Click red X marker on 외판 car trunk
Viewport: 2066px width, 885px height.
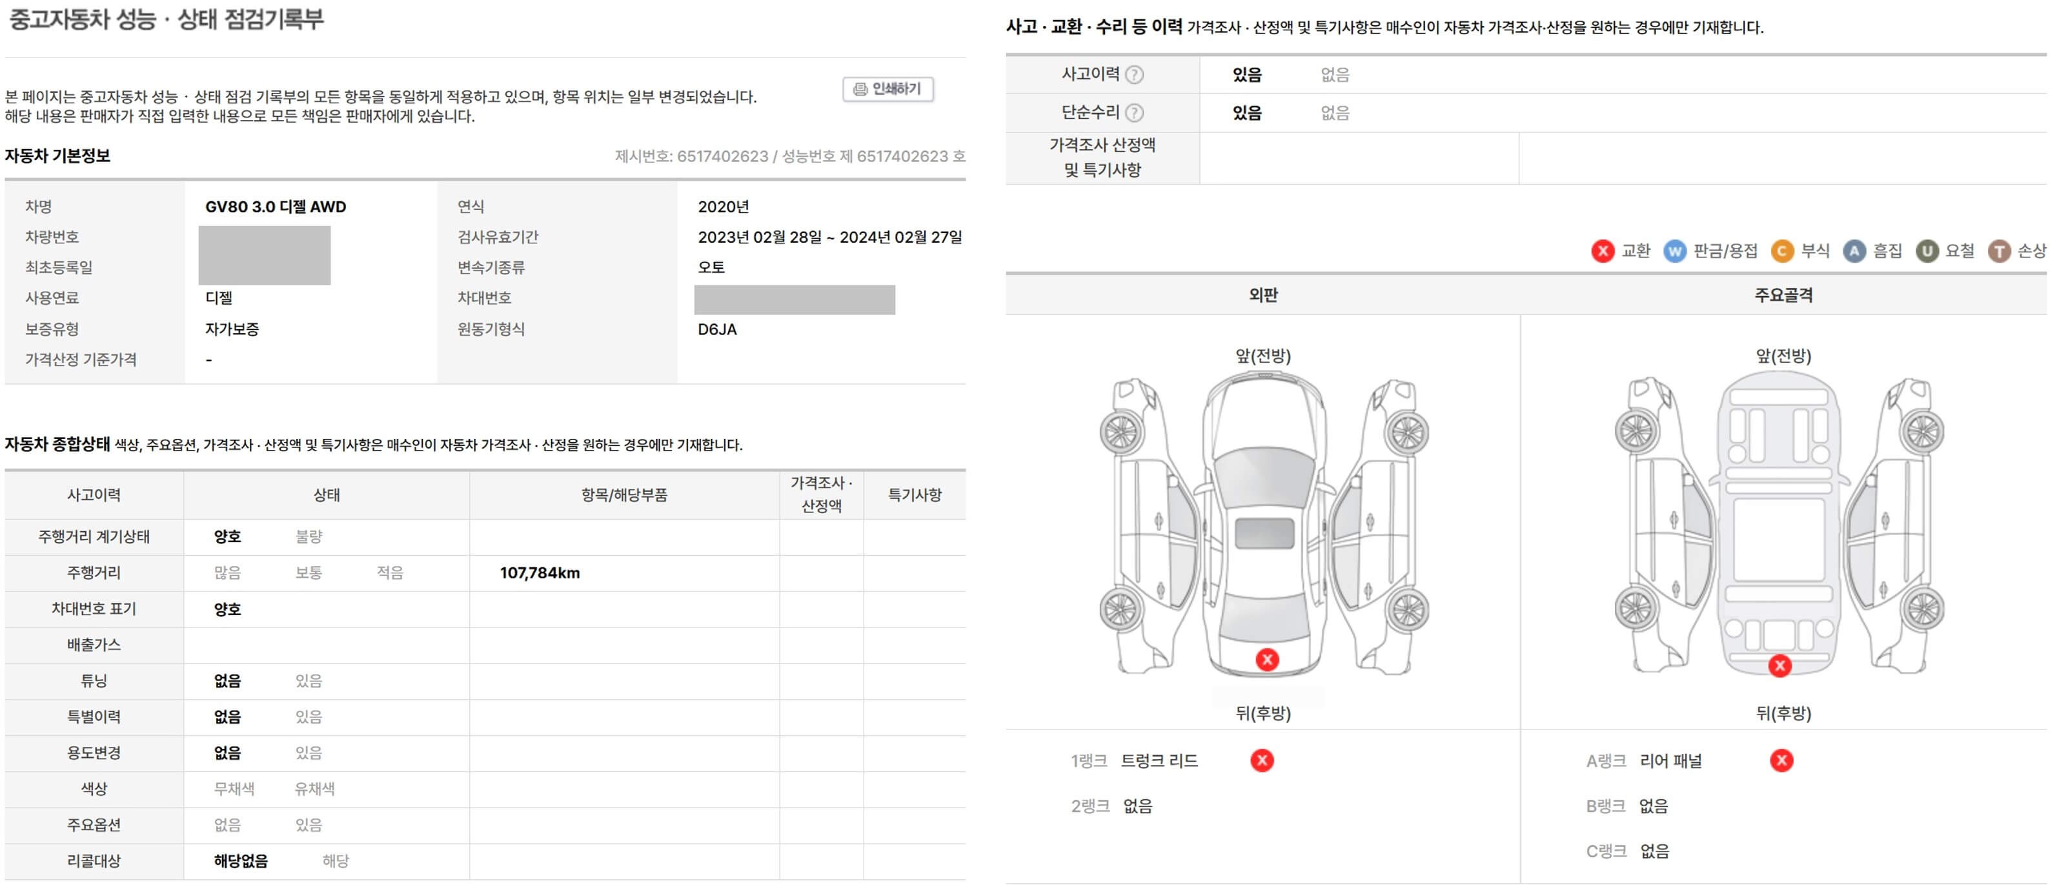click(1267, 660)
